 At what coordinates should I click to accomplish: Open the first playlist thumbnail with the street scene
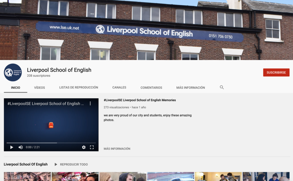pyautogui.click(x=27, y=176)
